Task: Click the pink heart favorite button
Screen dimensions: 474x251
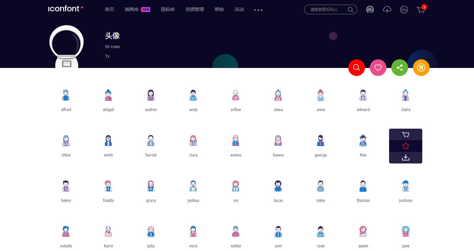Action: (x=378, y=68)
